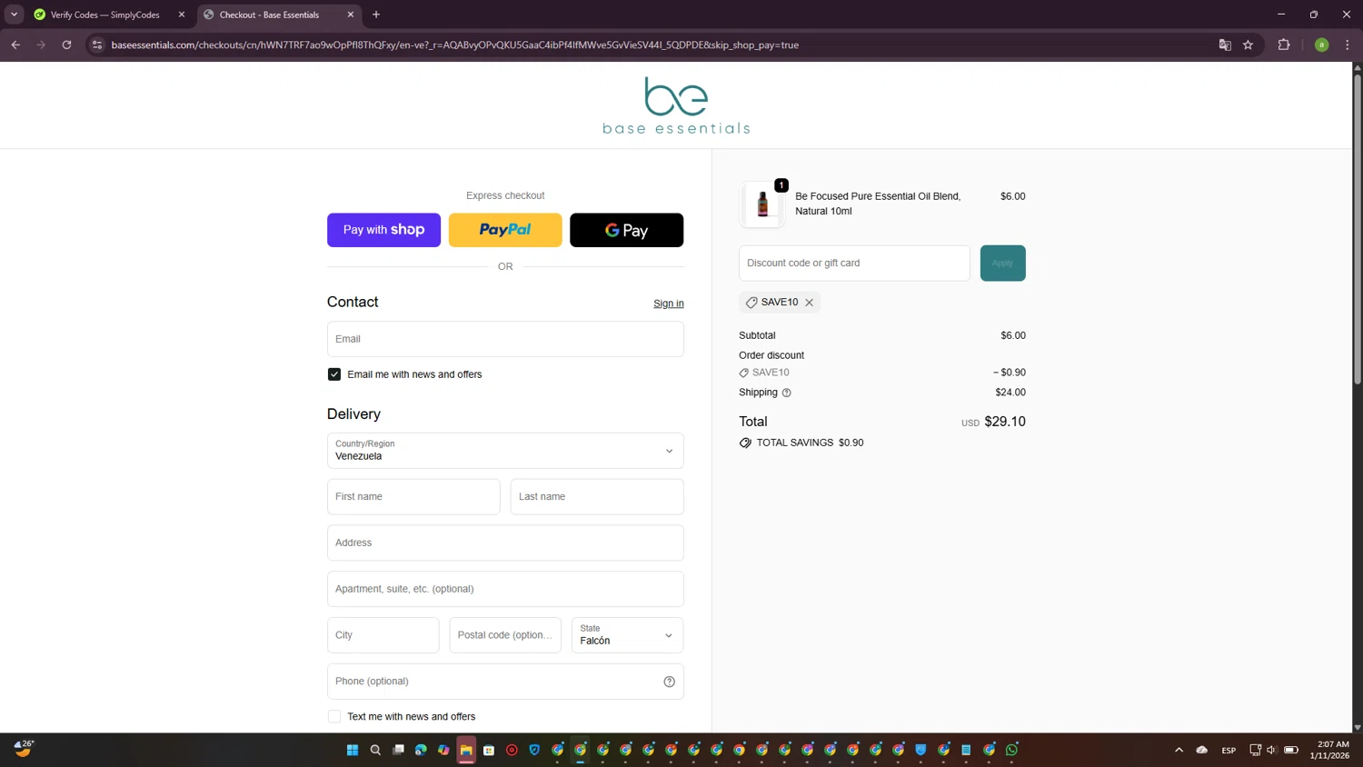Uncheck Email me with news and offers
The height and width of the screenshot is (767, 1363).
click(334, 374)
